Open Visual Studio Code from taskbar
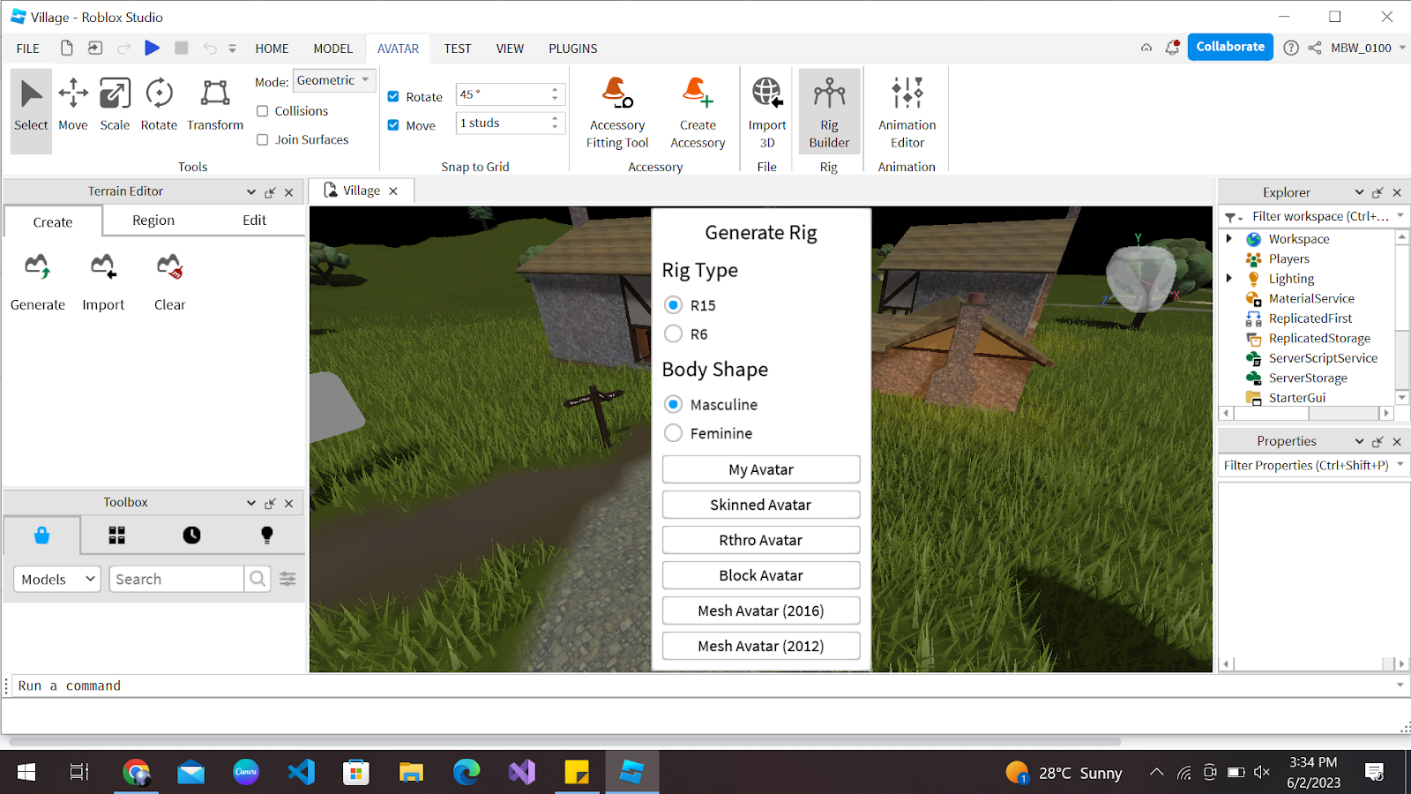Image resolution: width=1411 pixels, height=794 pixels. click(301, 773)
